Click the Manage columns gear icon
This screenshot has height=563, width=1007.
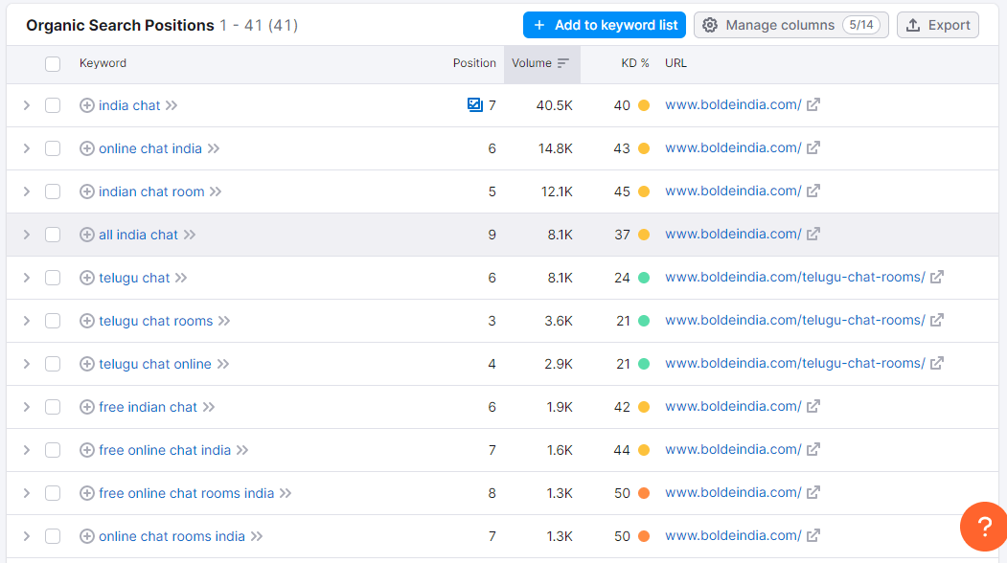(710, 24)
